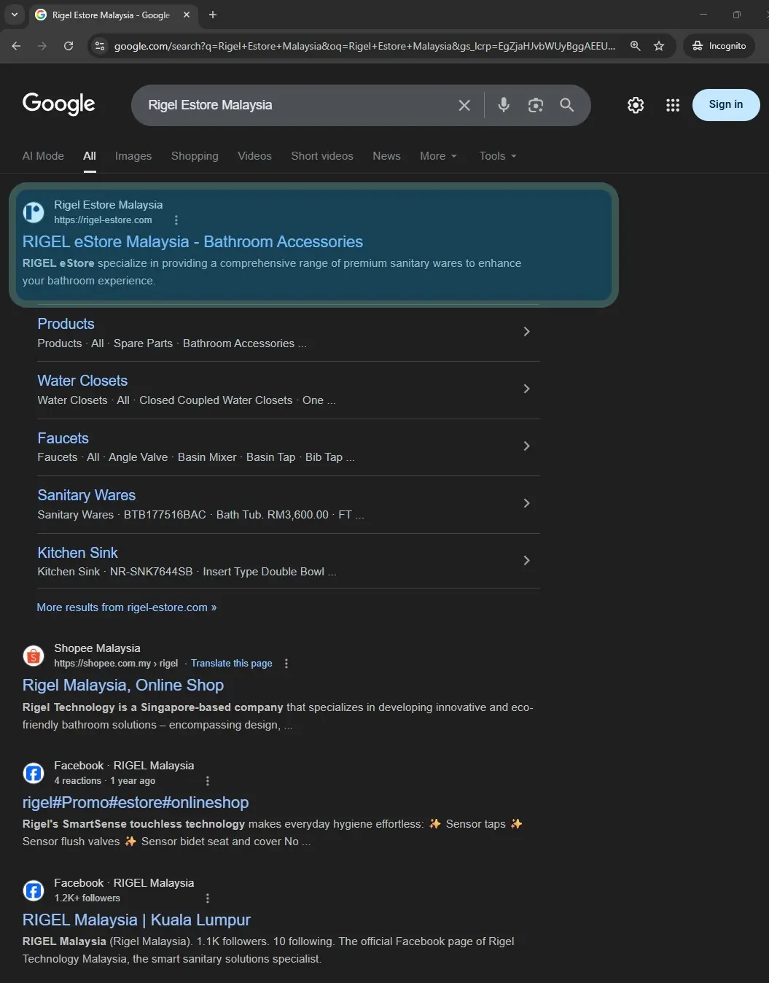Image resolution: width=769 pixels, height=983 pixels.
Task: Open the Kitchen Sink sitelink
Action: (77, 553)
